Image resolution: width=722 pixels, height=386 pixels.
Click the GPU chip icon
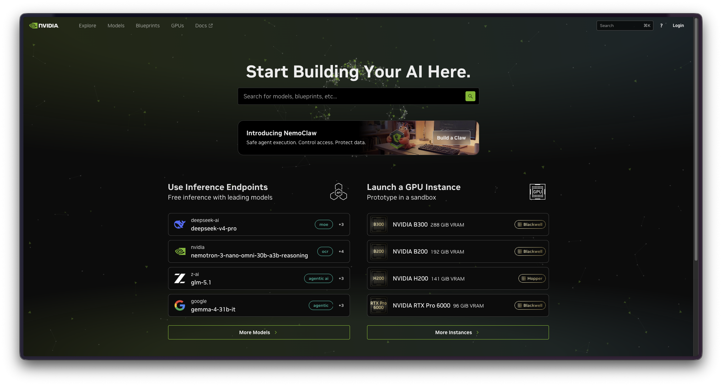[537, 192]
